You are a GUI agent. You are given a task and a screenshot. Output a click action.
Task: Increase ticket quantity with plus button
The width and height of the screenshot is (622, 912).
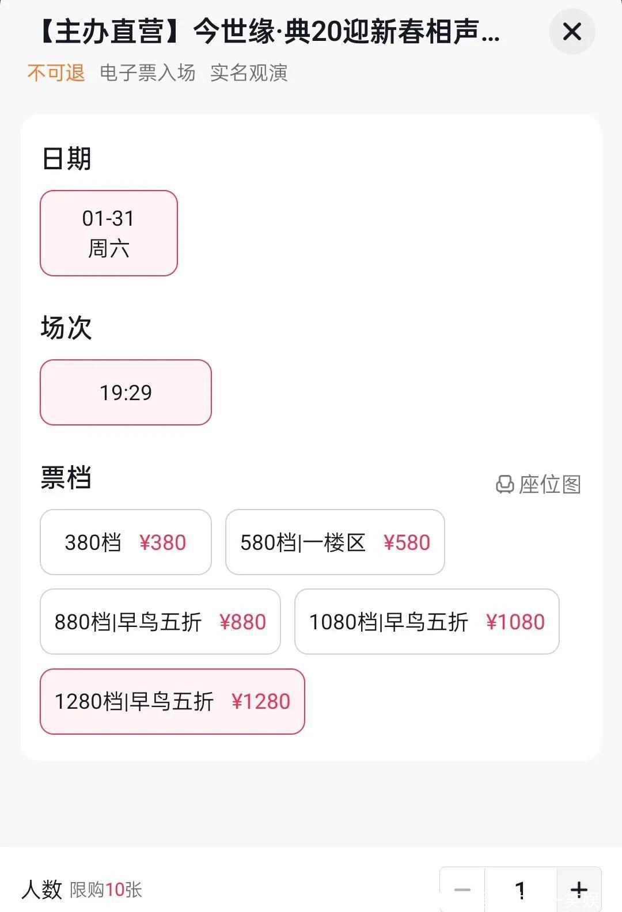[x=578, y=890]
